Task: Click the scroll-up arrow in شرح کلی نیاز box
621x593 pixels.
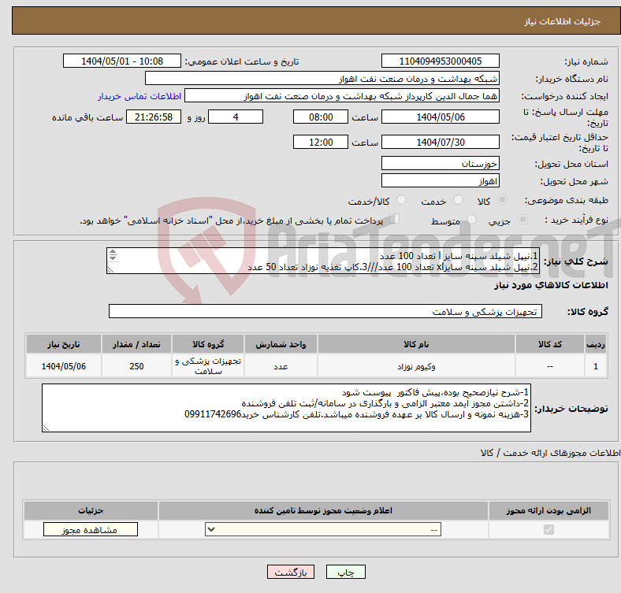Action: pos(112,253)
